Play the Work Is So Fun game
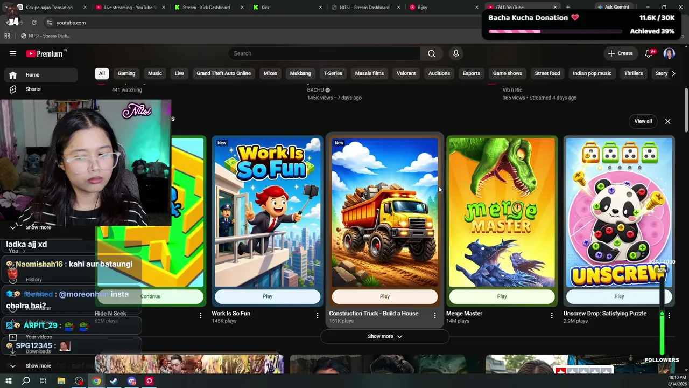 coord(268,296)
